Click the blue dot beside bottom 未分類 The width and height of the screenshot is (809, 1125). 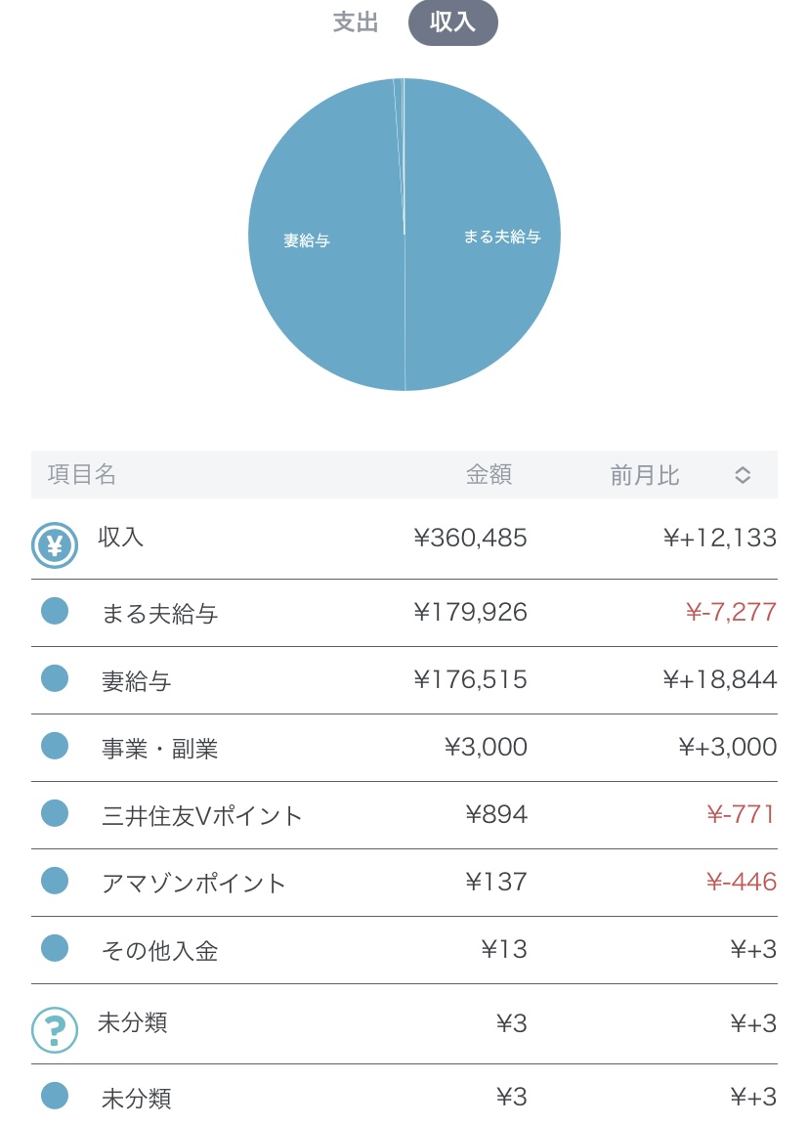[x=55, y=1096]
